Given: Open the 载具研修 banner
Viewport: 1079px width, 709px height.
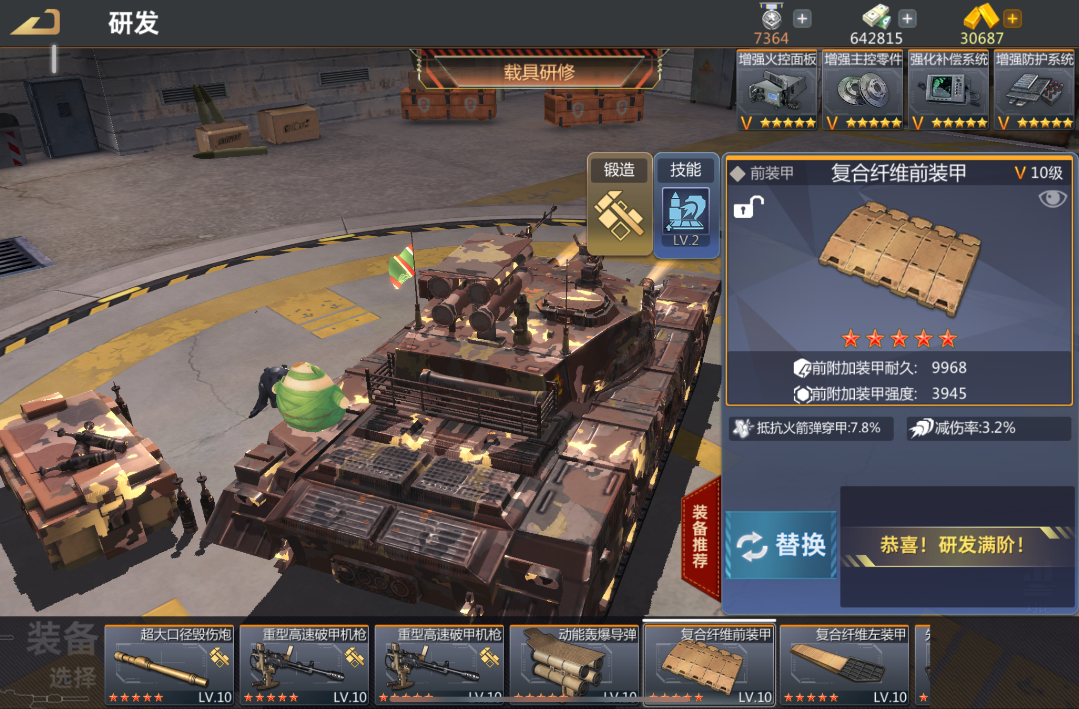Looking at the screenshot, I should (x=539, y=72).
